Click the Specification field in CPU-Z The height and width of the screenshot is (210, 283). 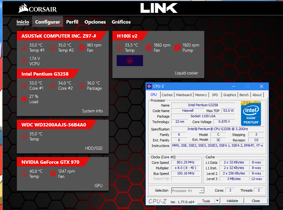point(218,129)
